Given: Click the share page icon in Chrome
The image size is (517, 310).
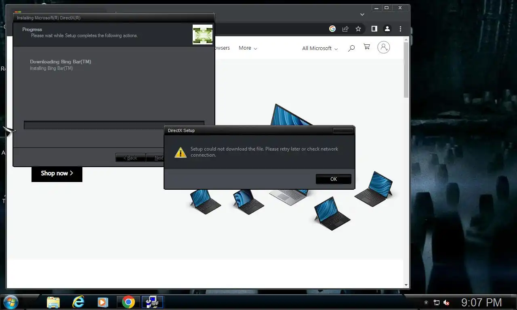Looking at the screenshot, I should 345,29.
